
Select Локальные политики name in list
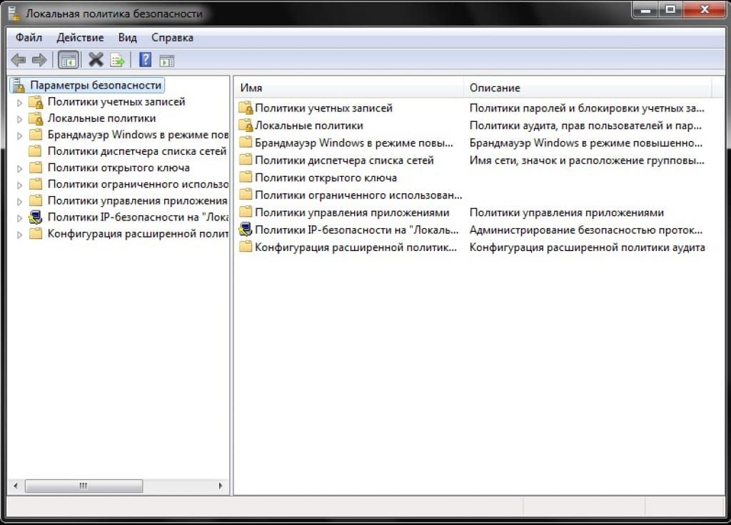(x=308, y=126)
